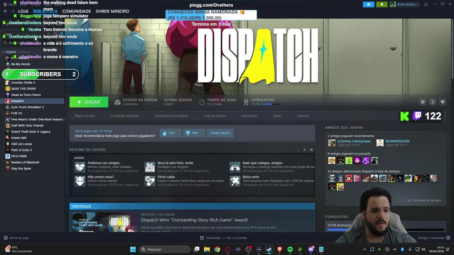Image resolution: width=454 pixels, height=255 pixels.
Task: Select Euro Truck Simulator 2
Action: (27, 107)
